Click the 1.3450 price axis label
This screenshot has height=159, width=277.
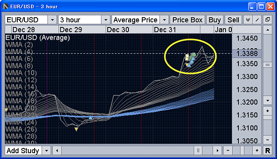pyautogui.click(x=247, y=38)
